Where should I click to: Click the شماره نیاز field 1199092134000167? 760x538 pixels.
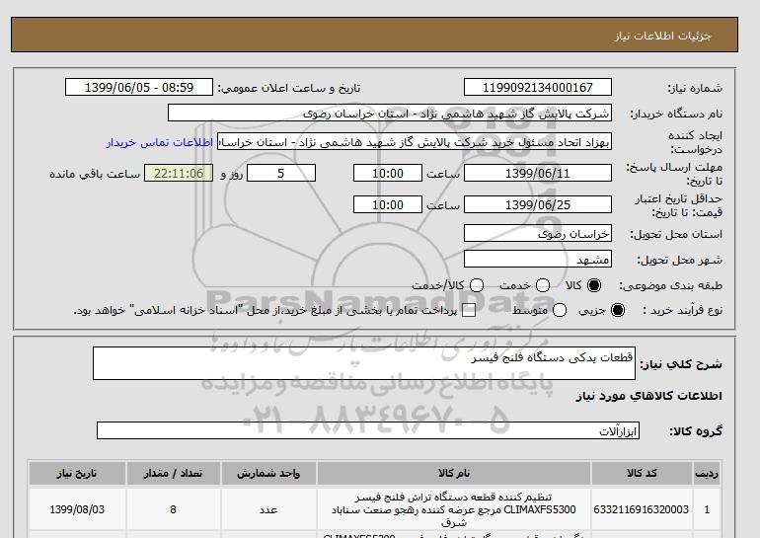pos(538,87)
